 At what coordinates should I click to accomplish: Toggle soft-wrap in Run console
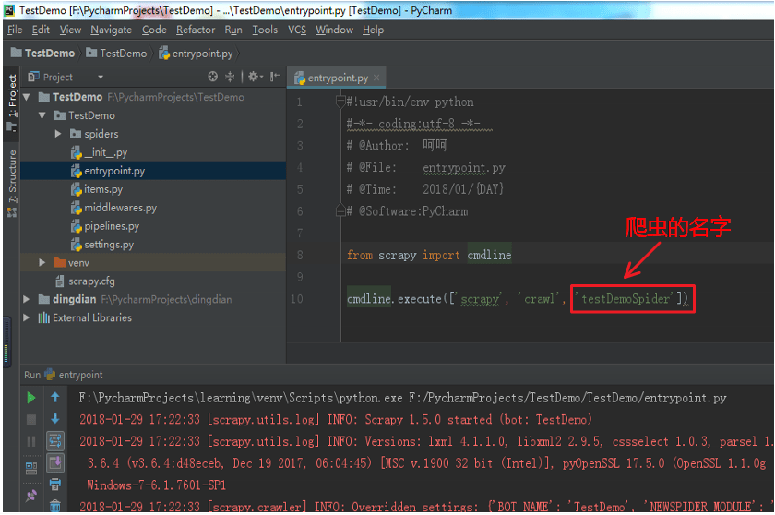click(x=54, y=441)
